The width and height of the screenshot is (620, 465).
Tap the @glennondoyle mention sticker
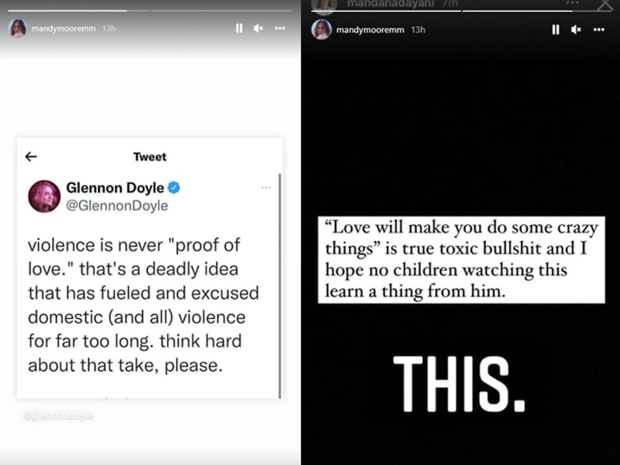[x=58, y=416]
